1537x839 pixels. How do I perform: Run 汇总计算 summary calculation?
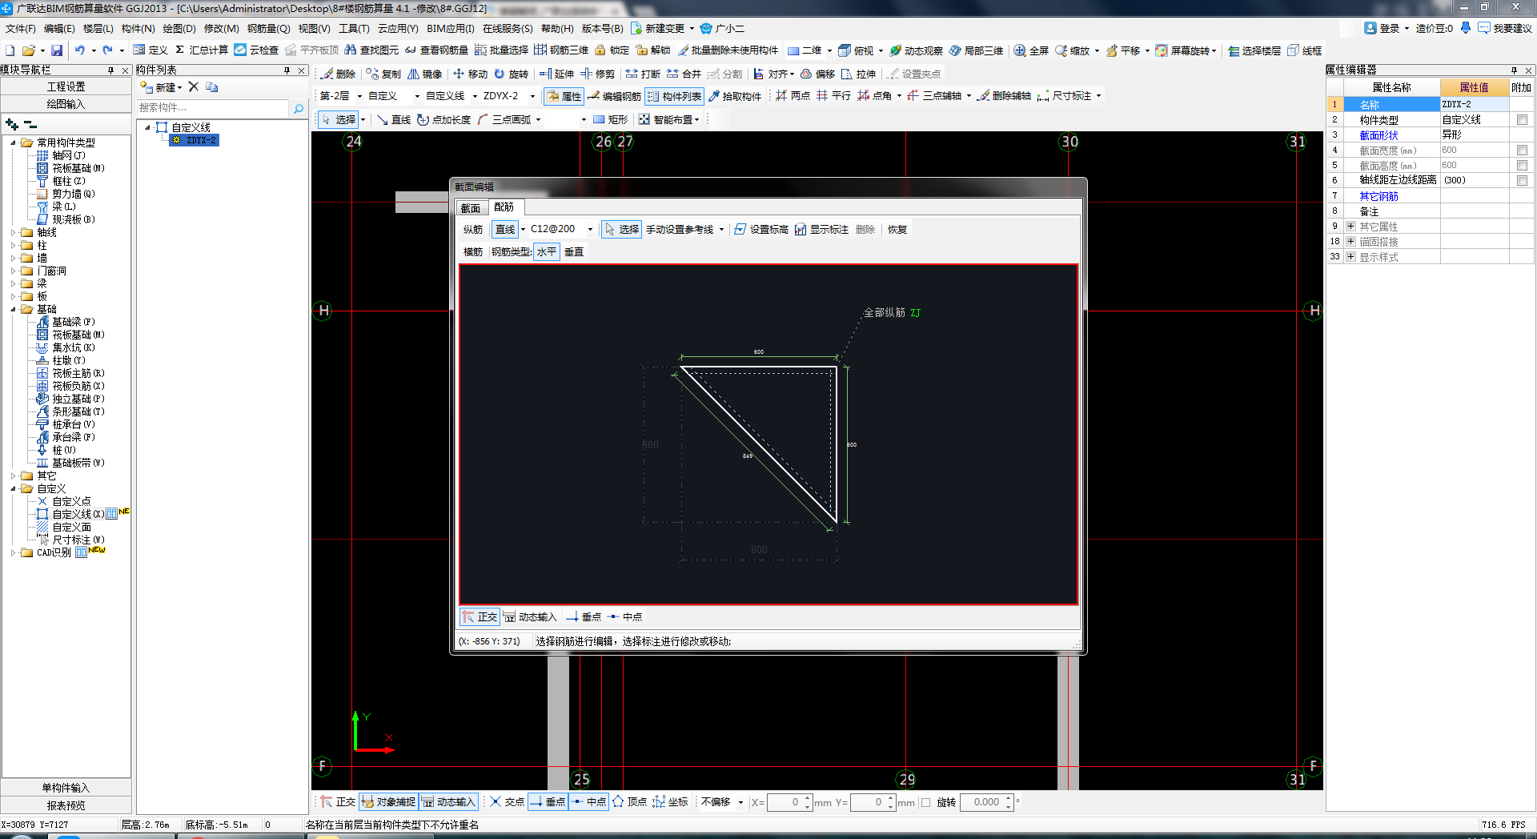click(202, 50)
